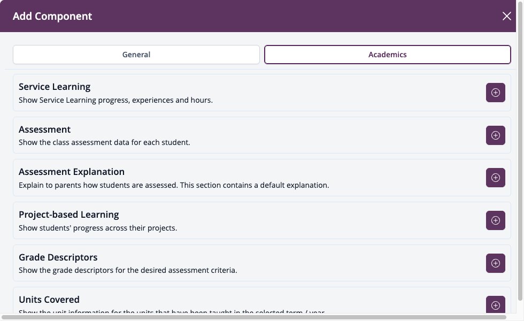
Task: Add the Assessment component using its plus button
Action: (x=495, y=135)
